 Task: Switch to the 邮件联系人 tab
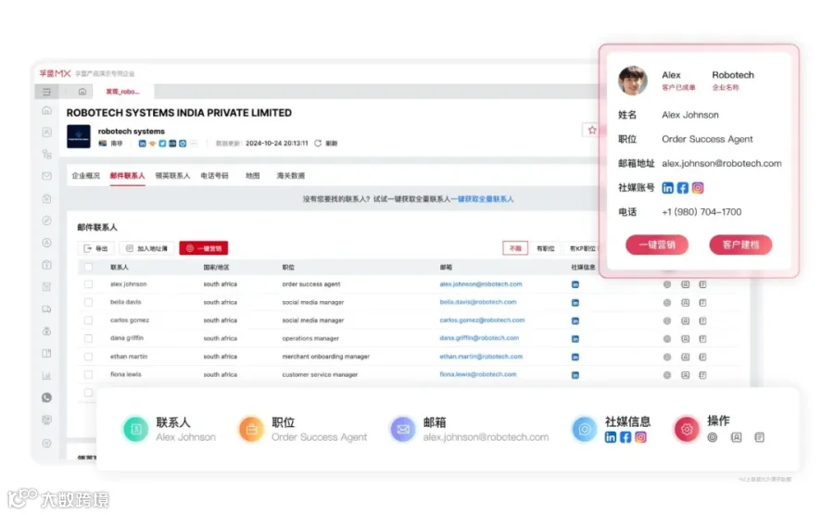pyautogui.click(x=127, y=176)
